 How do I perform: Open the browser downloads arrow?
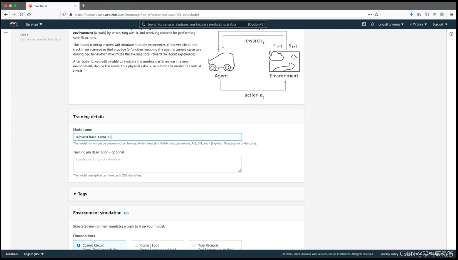pyautogui.click(x=411, y=14)
